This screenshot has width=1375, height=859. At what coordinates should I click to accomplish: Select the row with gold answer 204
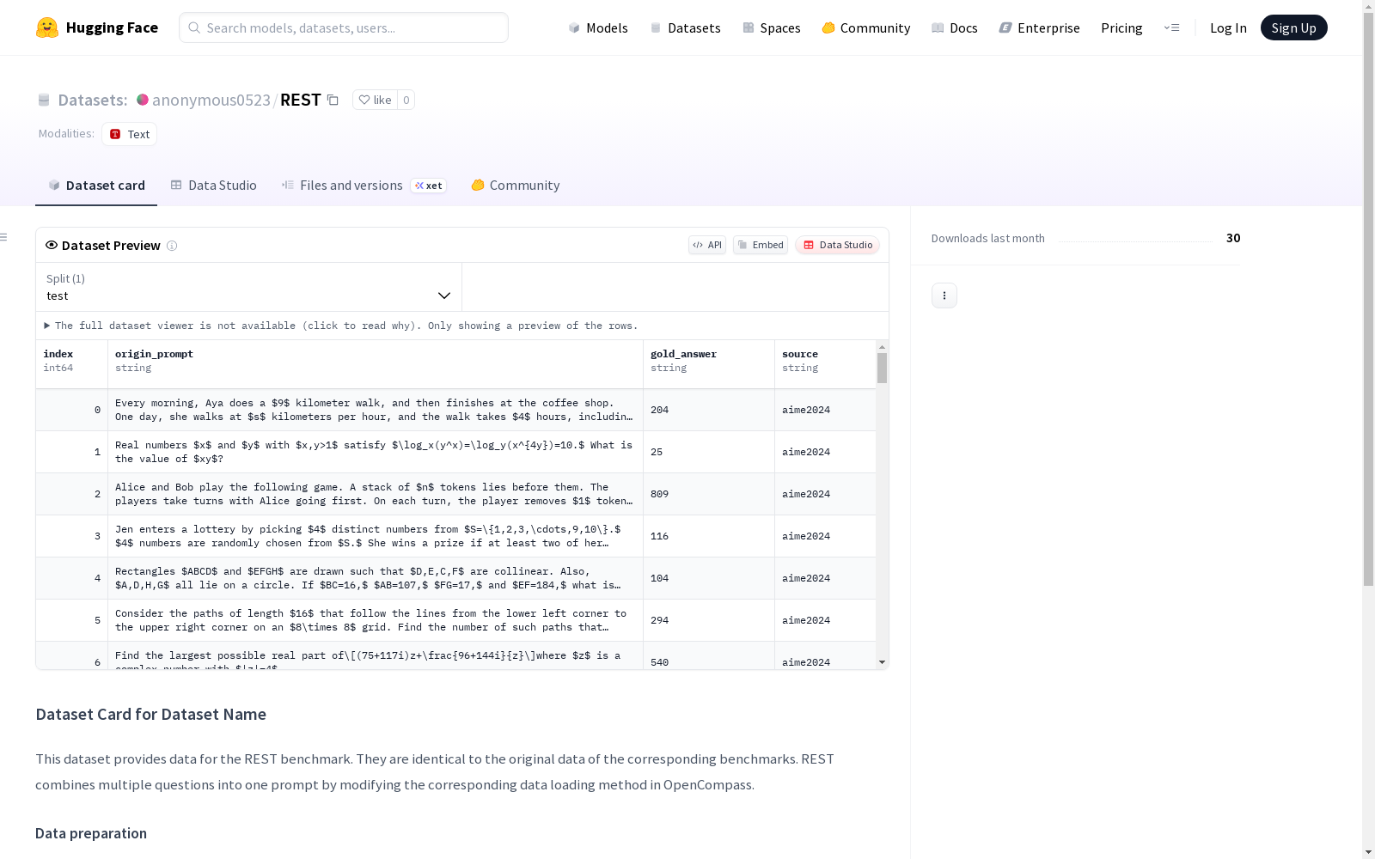(455, 410)
